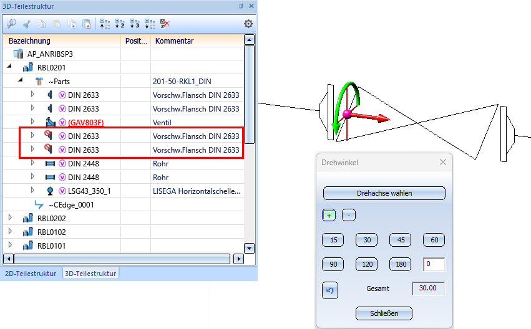This screenshot has width=531, height=329.
Task: Click the RBL0201 pipeline icon
Action: point(28,67)
